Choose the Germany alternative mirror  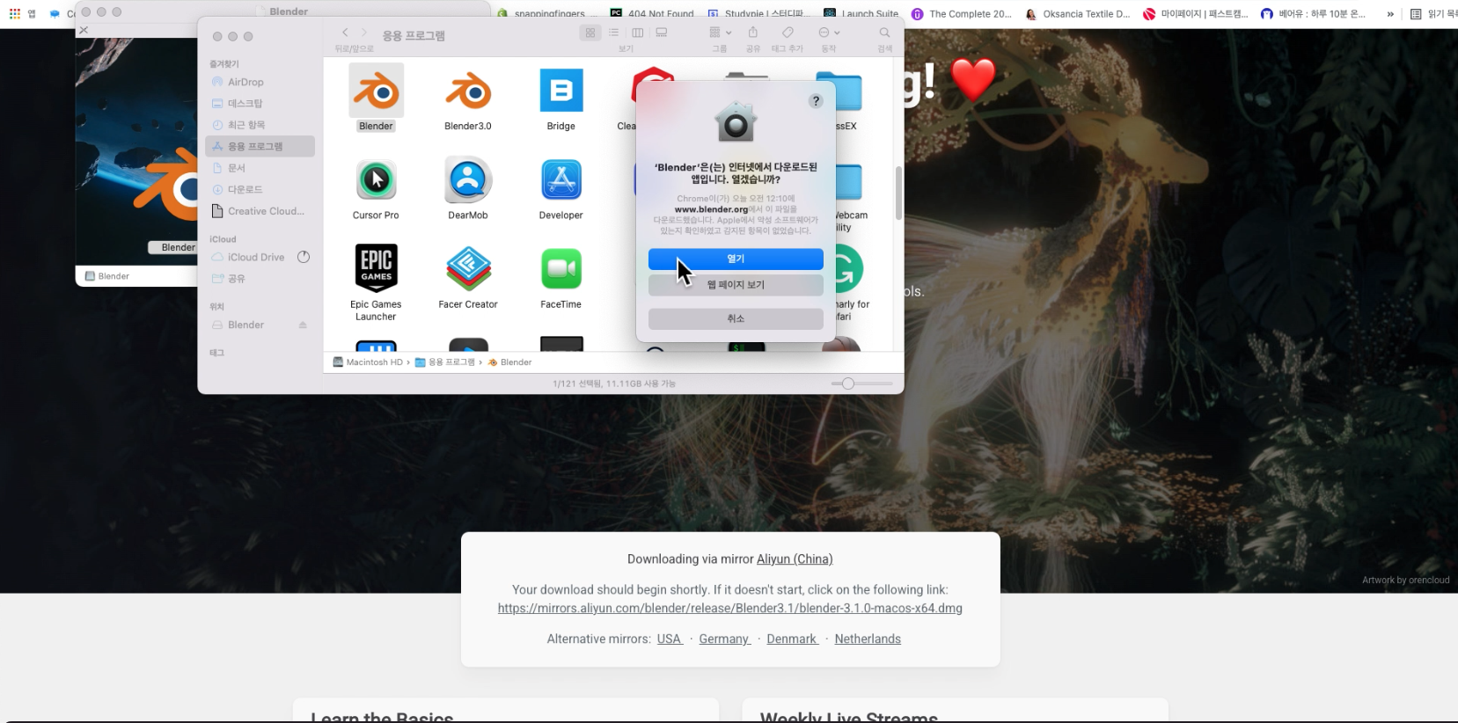pos(724,639)
